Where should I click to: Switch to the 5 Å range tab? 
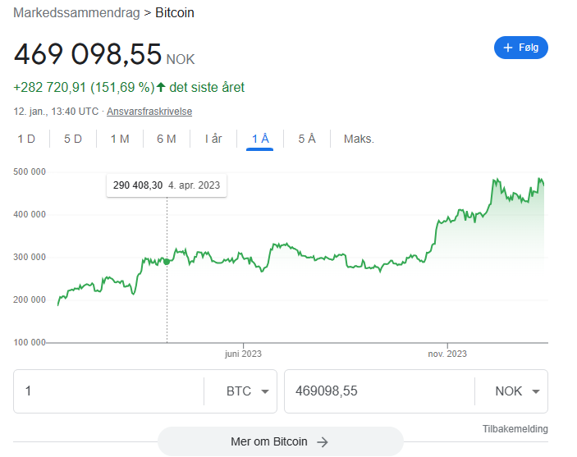[x=307, y=139]
